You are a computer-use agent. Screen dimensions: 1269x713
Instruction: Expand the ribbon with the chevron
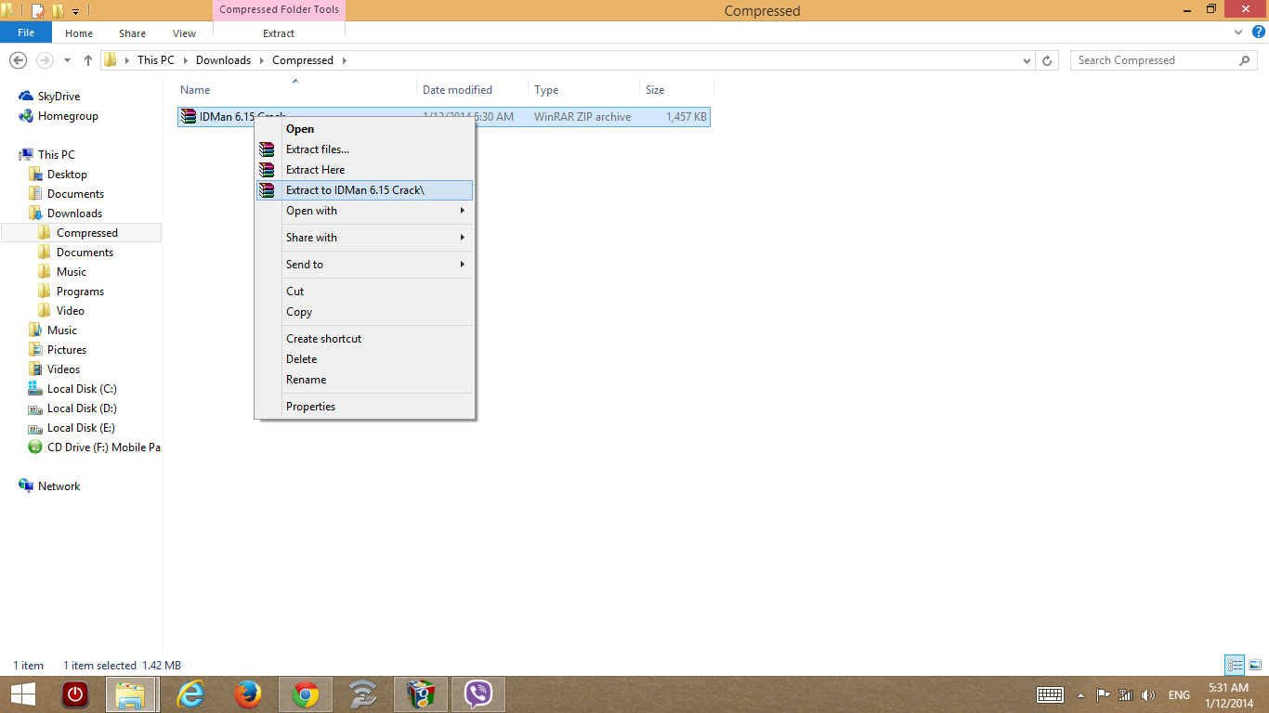click(1238, 32)
